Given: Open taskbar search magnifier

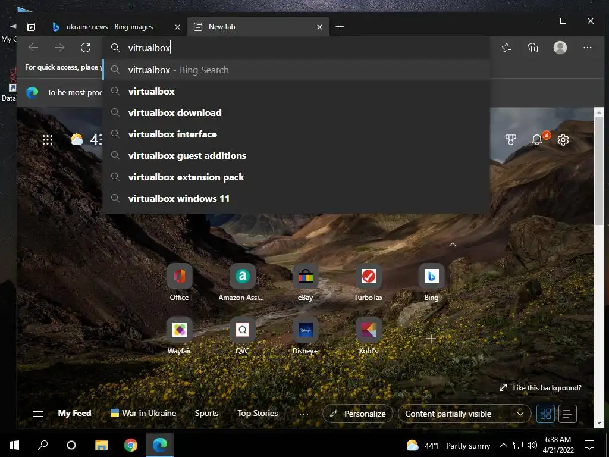Looking at the screenshot, I should pos(43,445).
